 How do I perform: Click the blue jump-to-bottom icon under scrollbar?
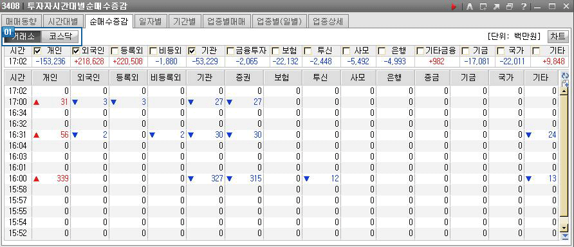point(564,237)
